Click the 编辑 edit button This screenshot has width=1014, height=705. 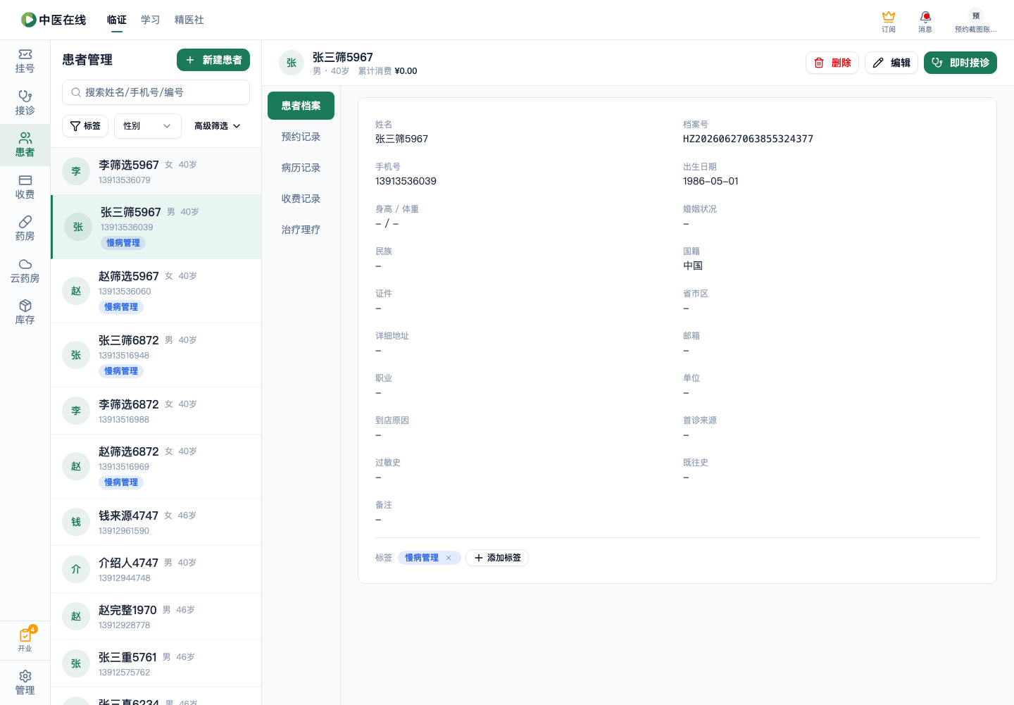[891, 63]
